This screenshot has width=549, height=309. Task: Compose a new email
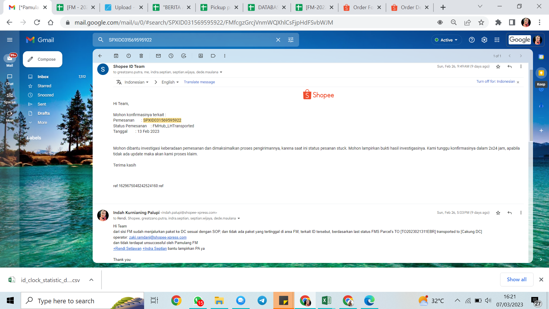43,59
